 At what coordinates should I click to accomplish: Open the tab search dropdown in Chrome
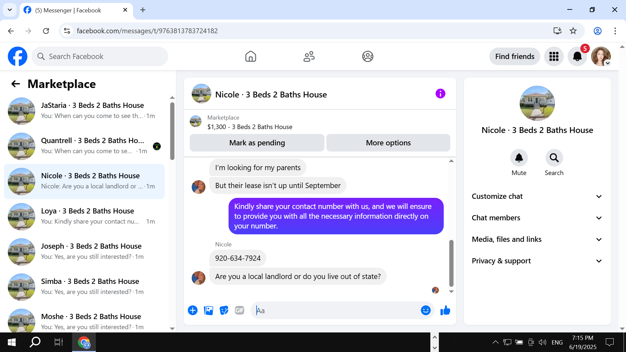(x=10, y=10)
